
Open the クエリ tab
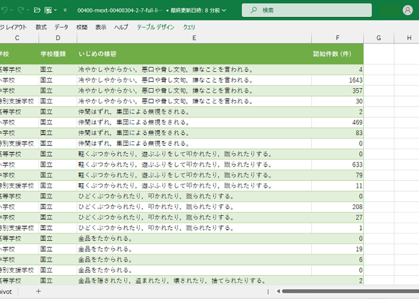[x=189, y=27]
